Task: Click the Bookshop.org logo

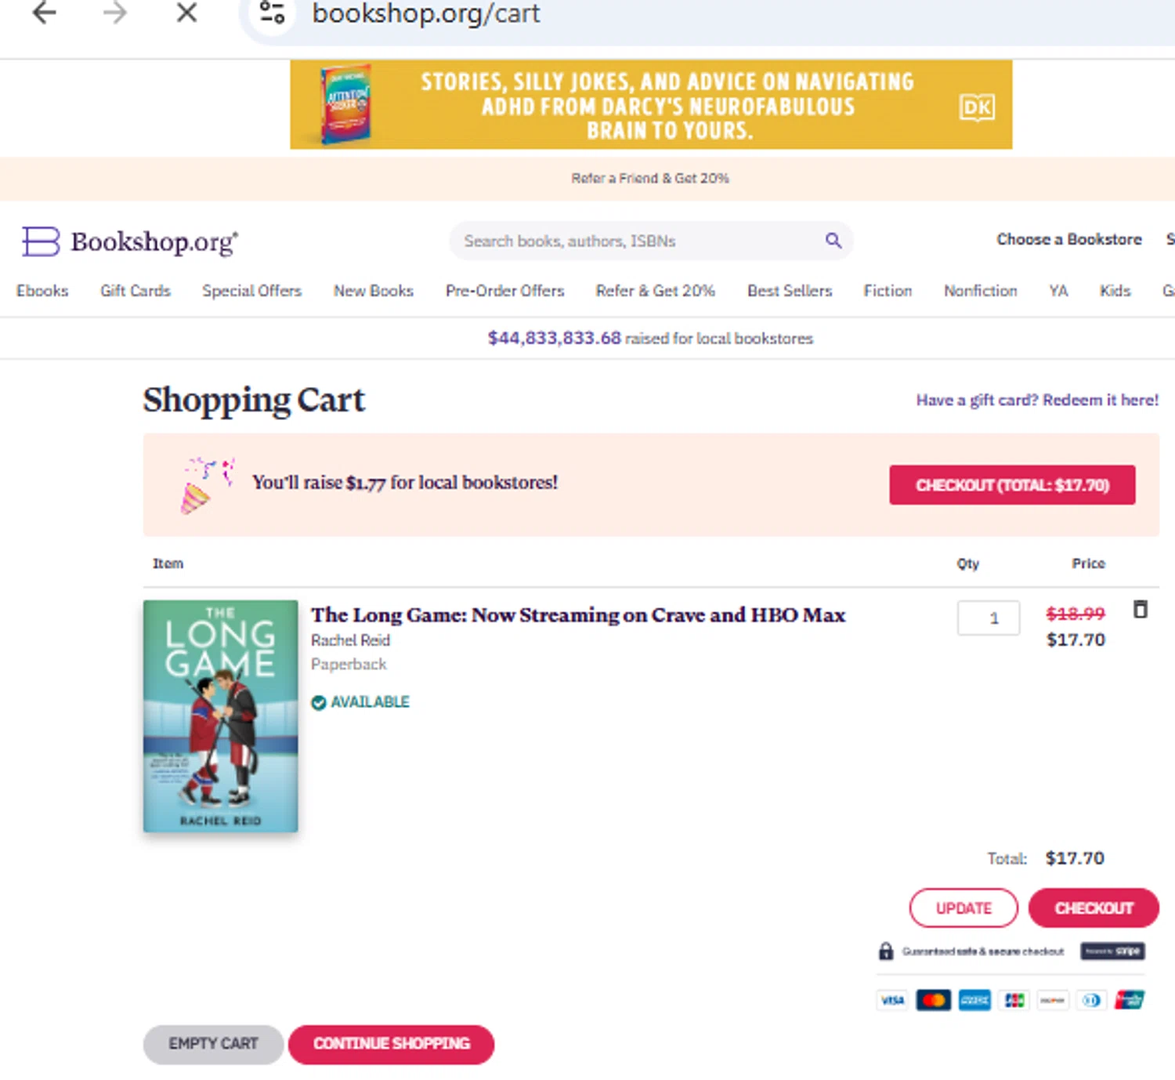Action: click(x=130, y=241)
